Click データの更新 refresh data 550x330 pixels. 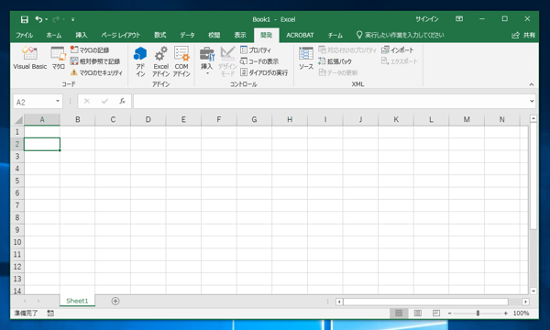[x=338, y=72]
